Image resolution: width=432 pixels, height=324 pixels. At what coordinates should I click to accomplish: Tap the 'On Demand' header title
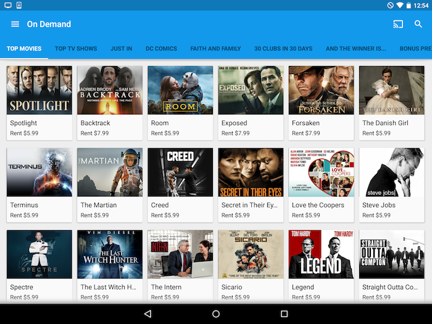pyautogui.click(x=49, y=24)
